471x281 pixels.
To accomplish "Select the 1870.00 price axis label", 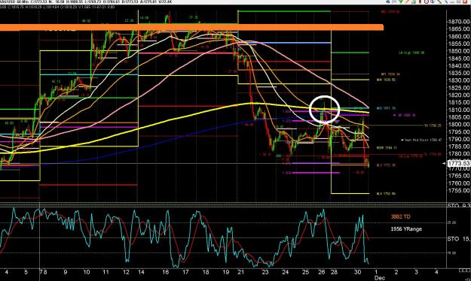I will (x=460, y=22).
